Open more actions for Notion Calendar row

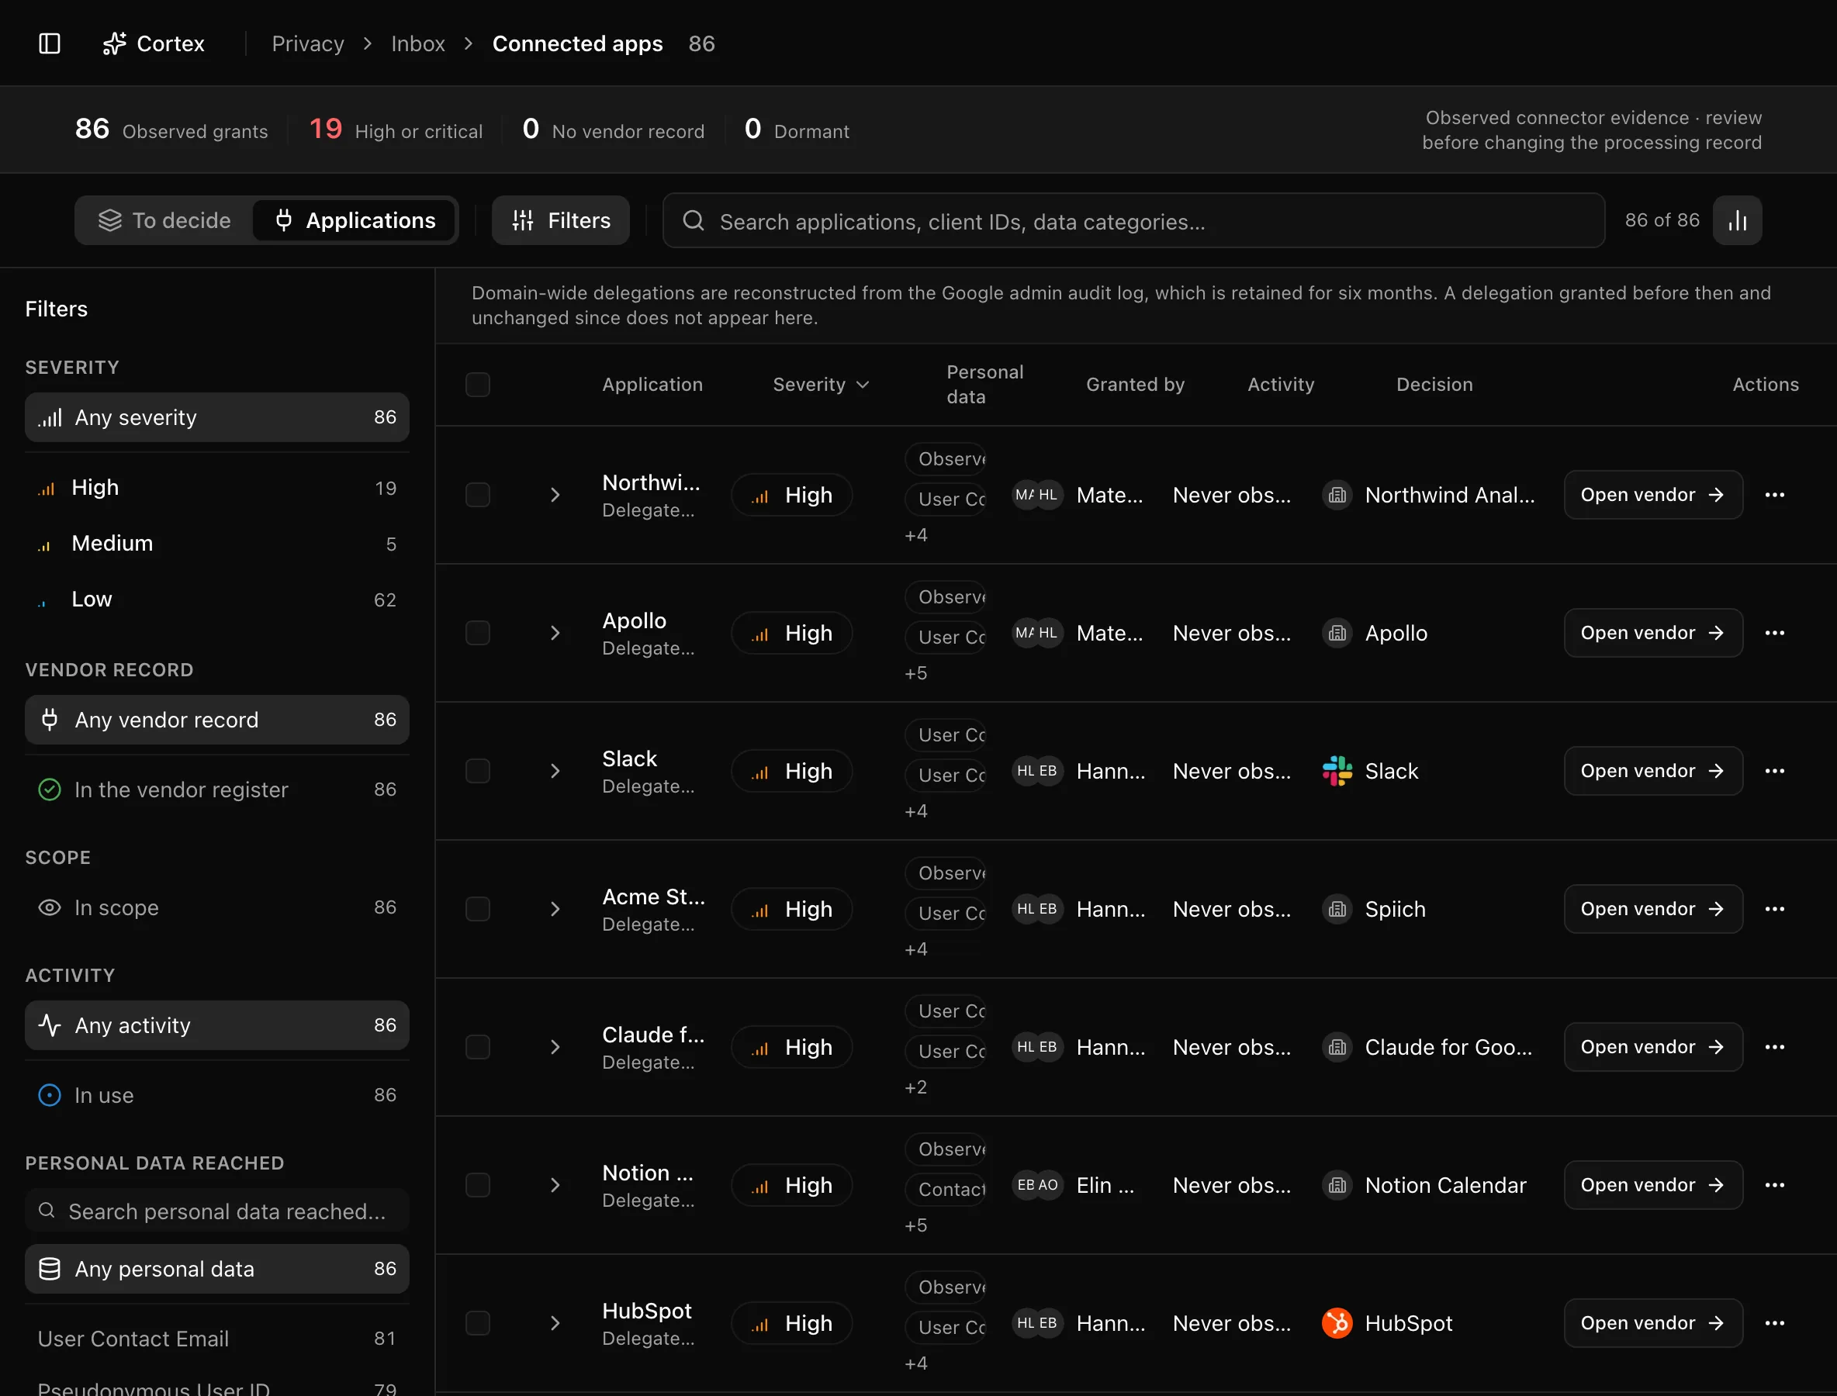tap(1775, 1185)
